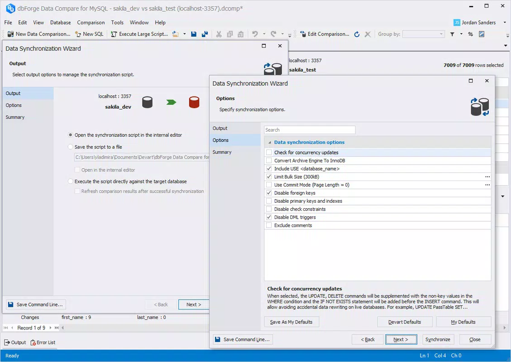
Task: Click the New SQL toolbar button
Action: pos(89,34)
